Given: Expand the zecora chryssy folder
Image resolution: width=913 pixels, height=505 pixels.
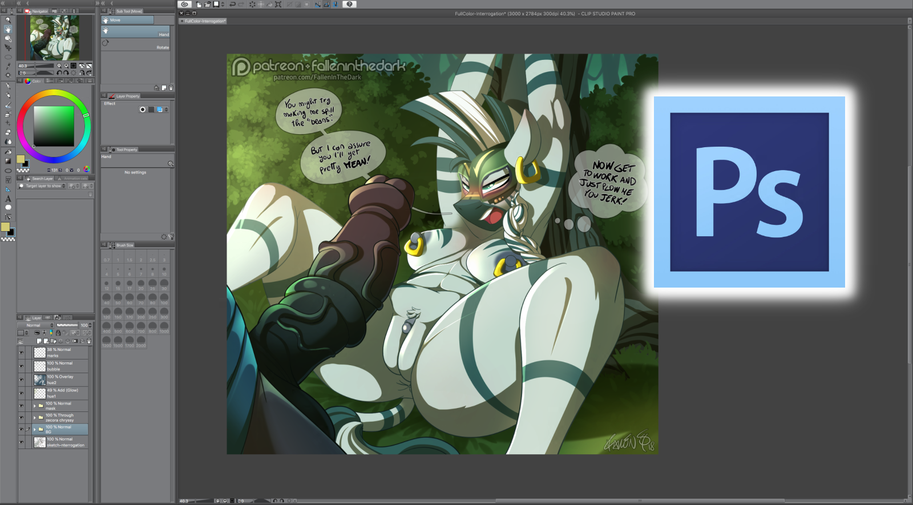Looking at the screenshot, I should (35, 418).
